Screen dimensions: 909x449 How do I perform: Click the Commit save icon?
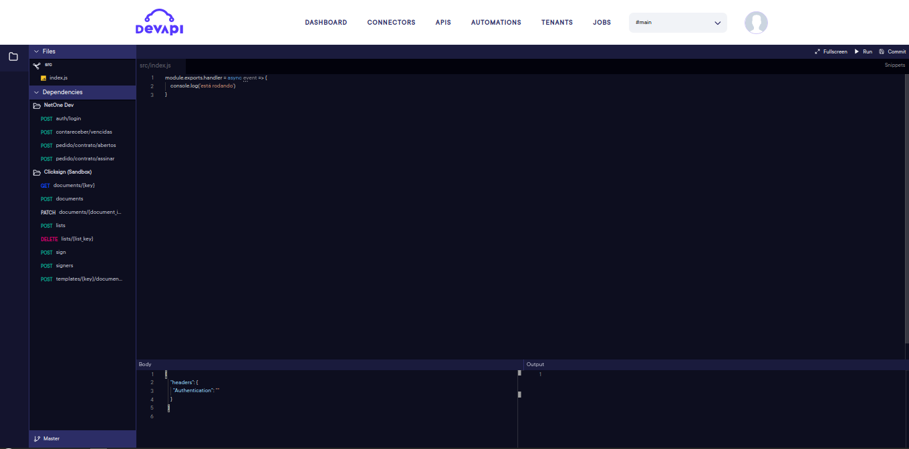pos(882,51)
